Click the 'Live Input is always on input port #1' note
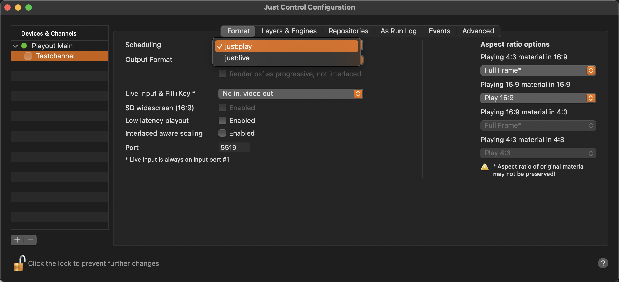This screenshot has width=619, height=282. pyautogui.click(x=177, y=160)
